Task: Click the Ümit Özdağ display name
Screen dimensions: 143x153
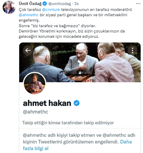Action: [x=30, y=4]
